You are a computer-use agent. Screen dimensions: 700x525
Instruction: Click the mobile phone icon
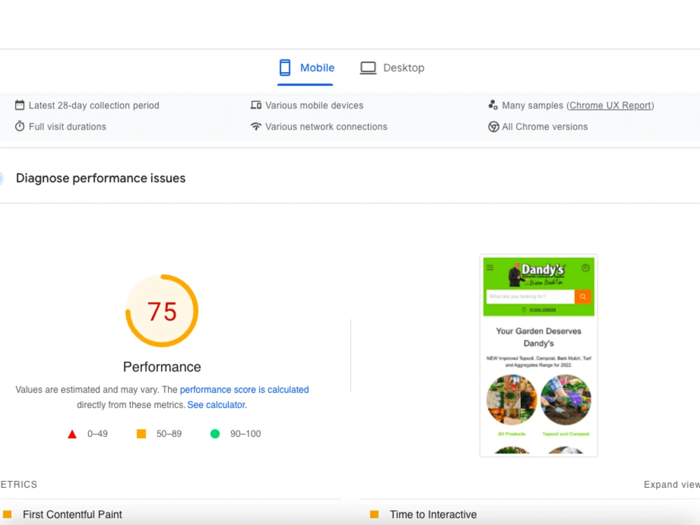pos(285,68)
